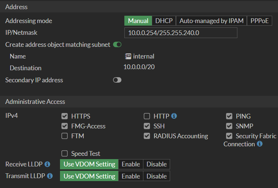Screen dimensions: 278x188
Task: Switch addressing mode to PPPoE
Action: [x=260, y=21]
